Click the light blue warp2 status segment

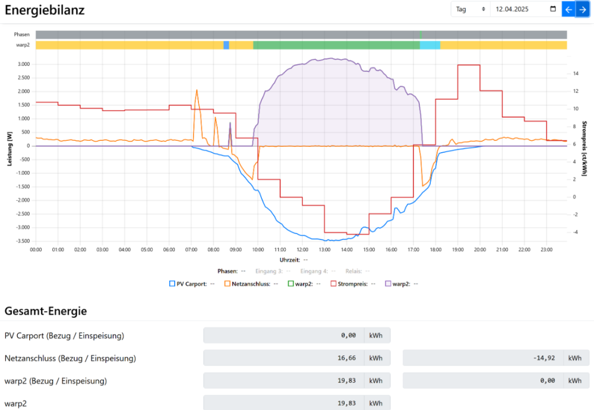pos(430,45)
